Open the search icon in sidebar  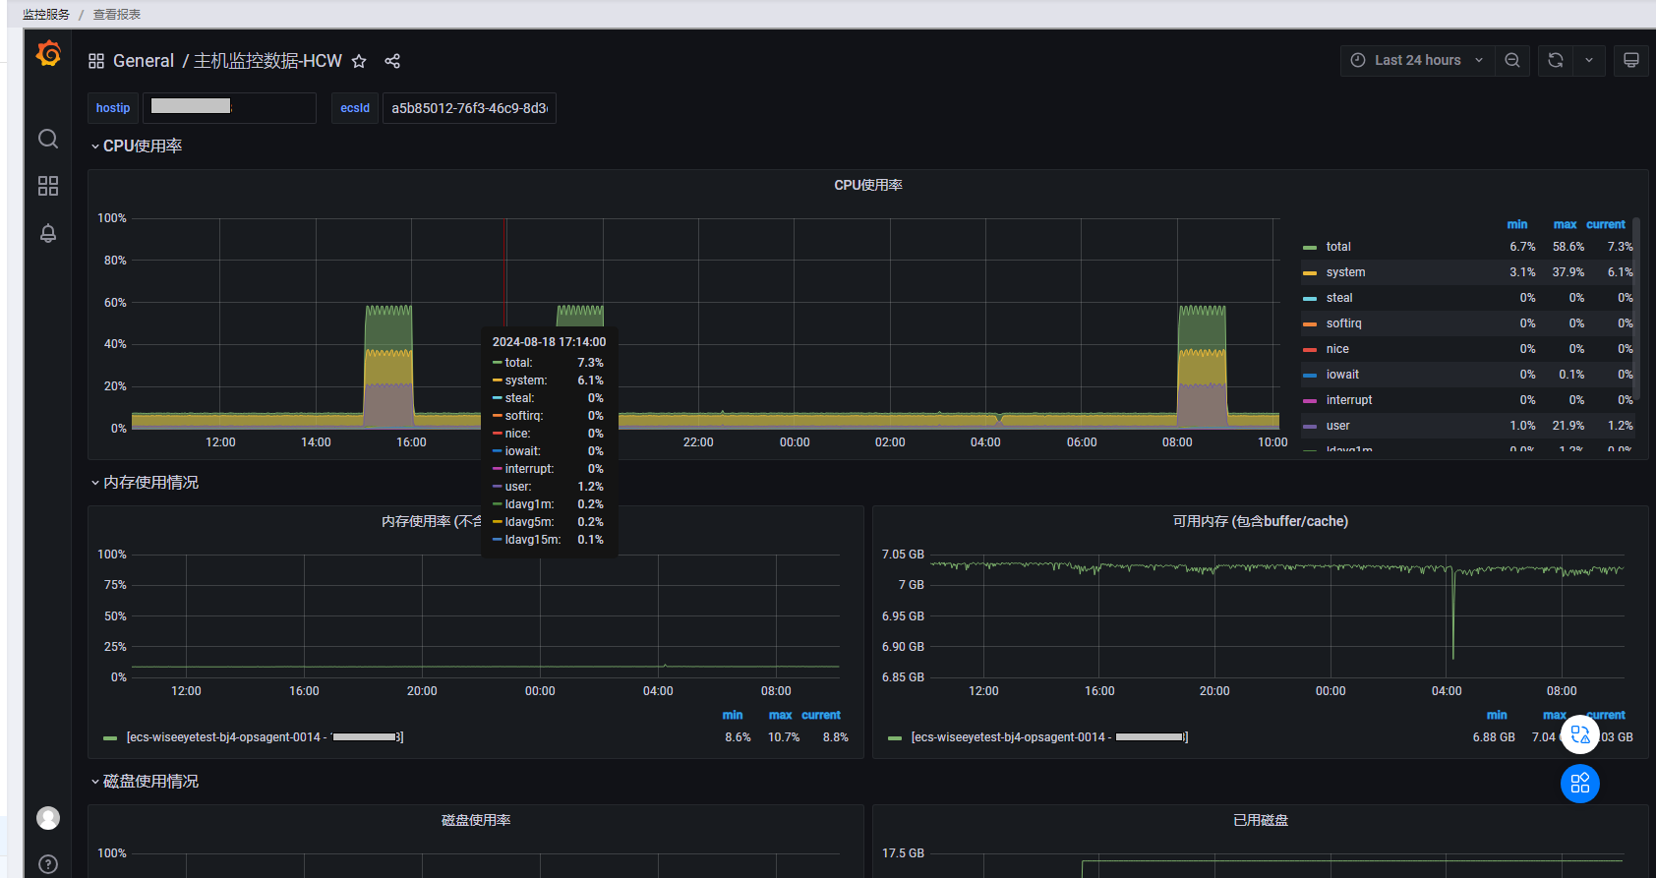(x=48, y=139)
